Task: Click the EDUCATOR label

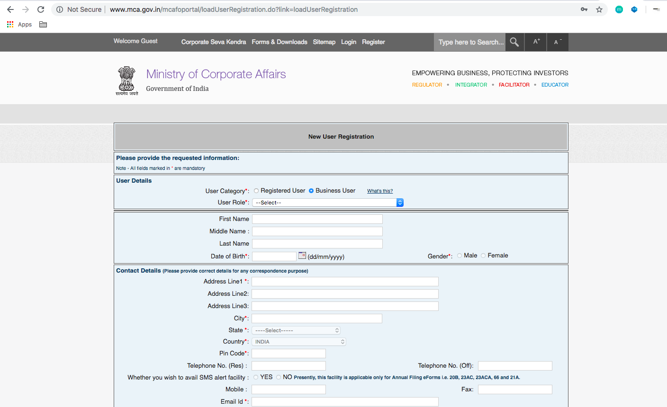Action: click(x=555, y=85)
